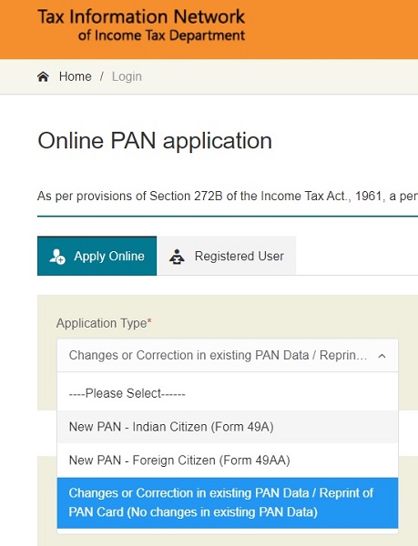Click the person-plus icon on Apply Online
Screen dimensions: 418x546
(x=57, y=257)
